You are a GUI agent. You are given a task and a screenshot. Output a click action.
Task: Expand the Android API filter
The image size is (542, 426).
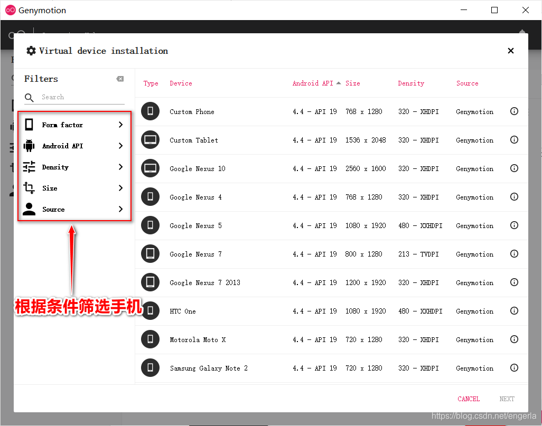point(74,146)
